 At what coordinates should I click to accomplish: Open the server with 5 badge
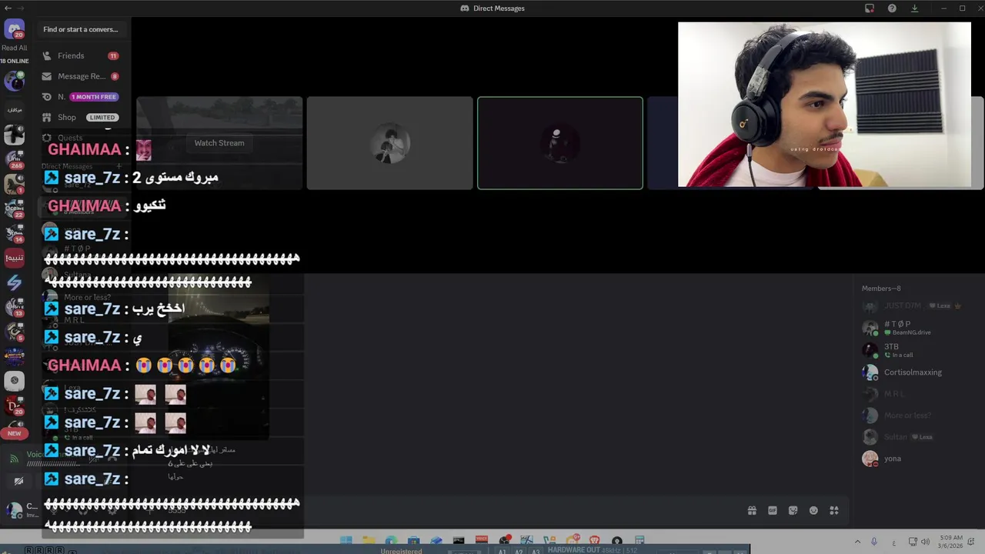14,332
